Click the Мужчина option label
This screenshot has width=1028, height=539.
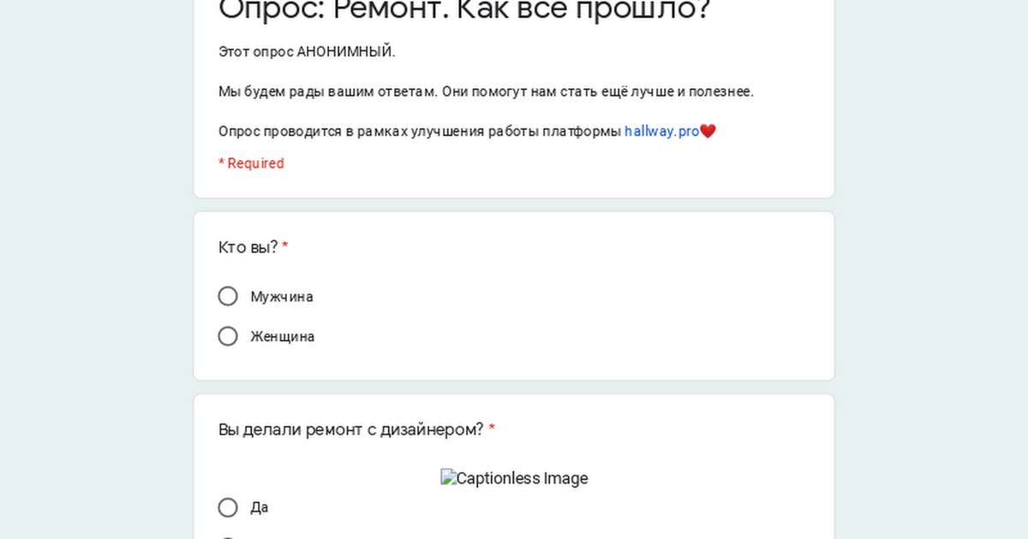281,297
